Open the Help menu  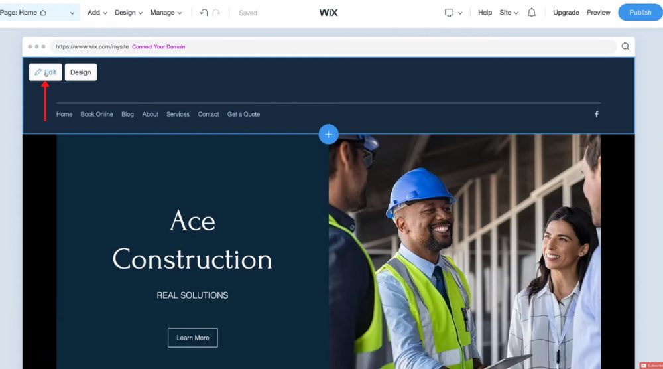485,13
